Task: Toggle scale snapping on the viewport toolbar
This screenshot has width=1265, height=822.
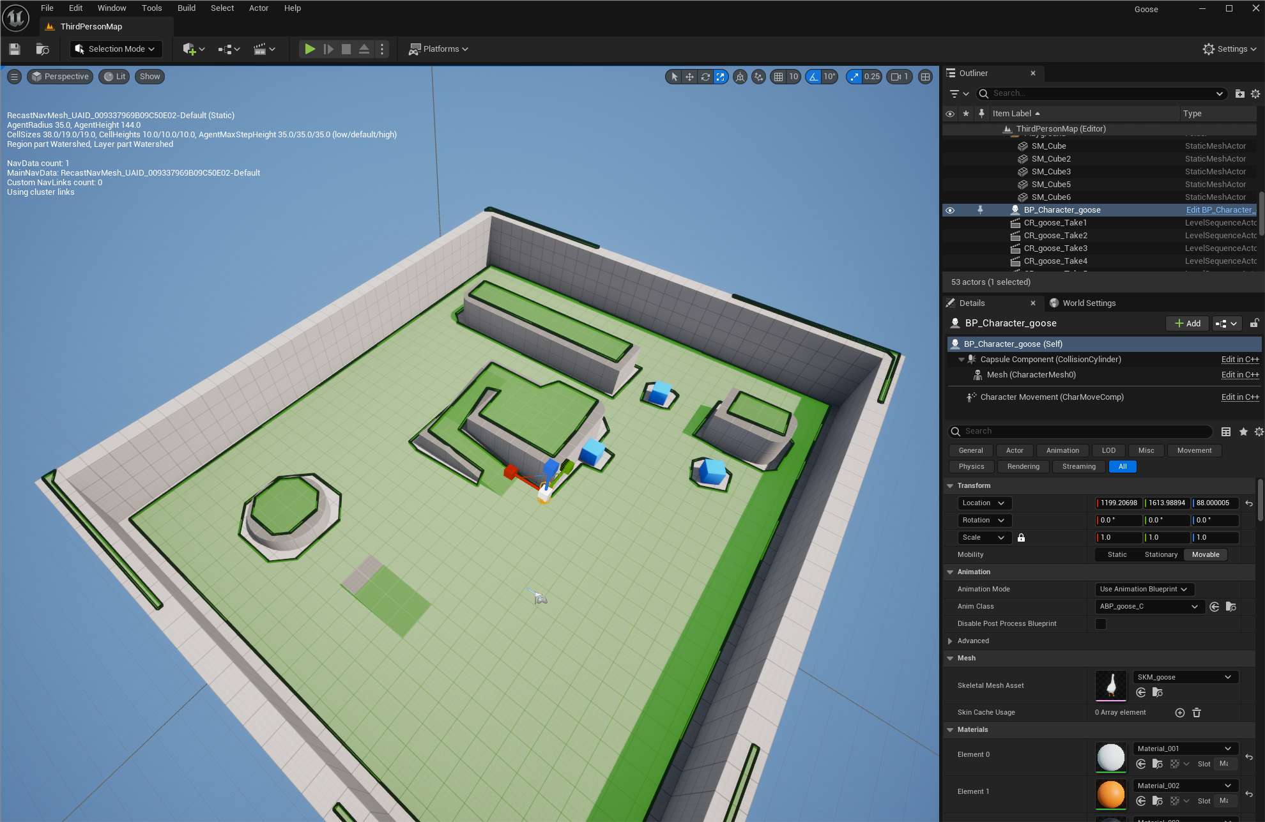Action: [854, 77]
